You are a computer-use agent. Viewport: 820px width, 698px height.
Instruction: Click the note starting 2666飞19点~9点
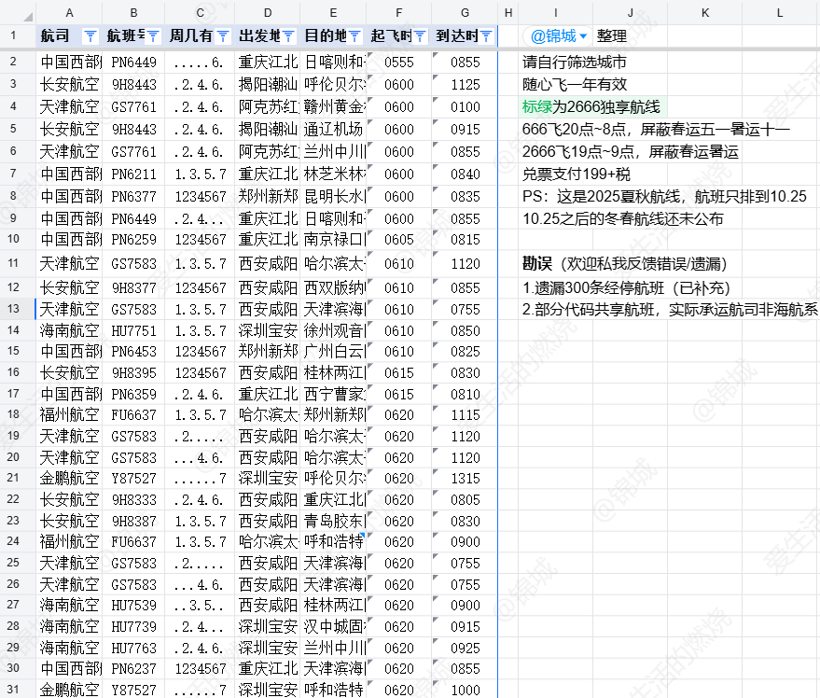click(631, 152)
